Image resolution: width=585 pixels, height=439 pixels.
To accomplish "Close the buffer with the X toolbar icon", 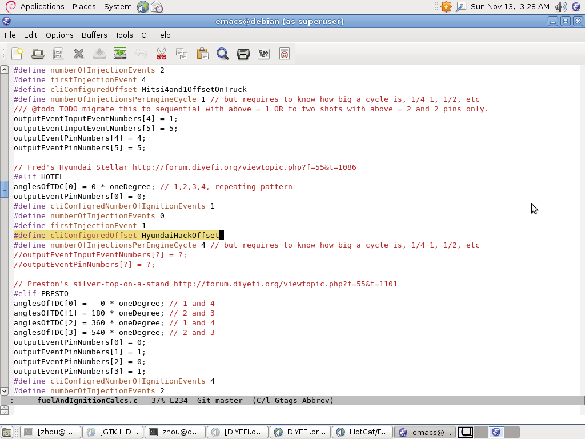I will [x=79, y=54].
